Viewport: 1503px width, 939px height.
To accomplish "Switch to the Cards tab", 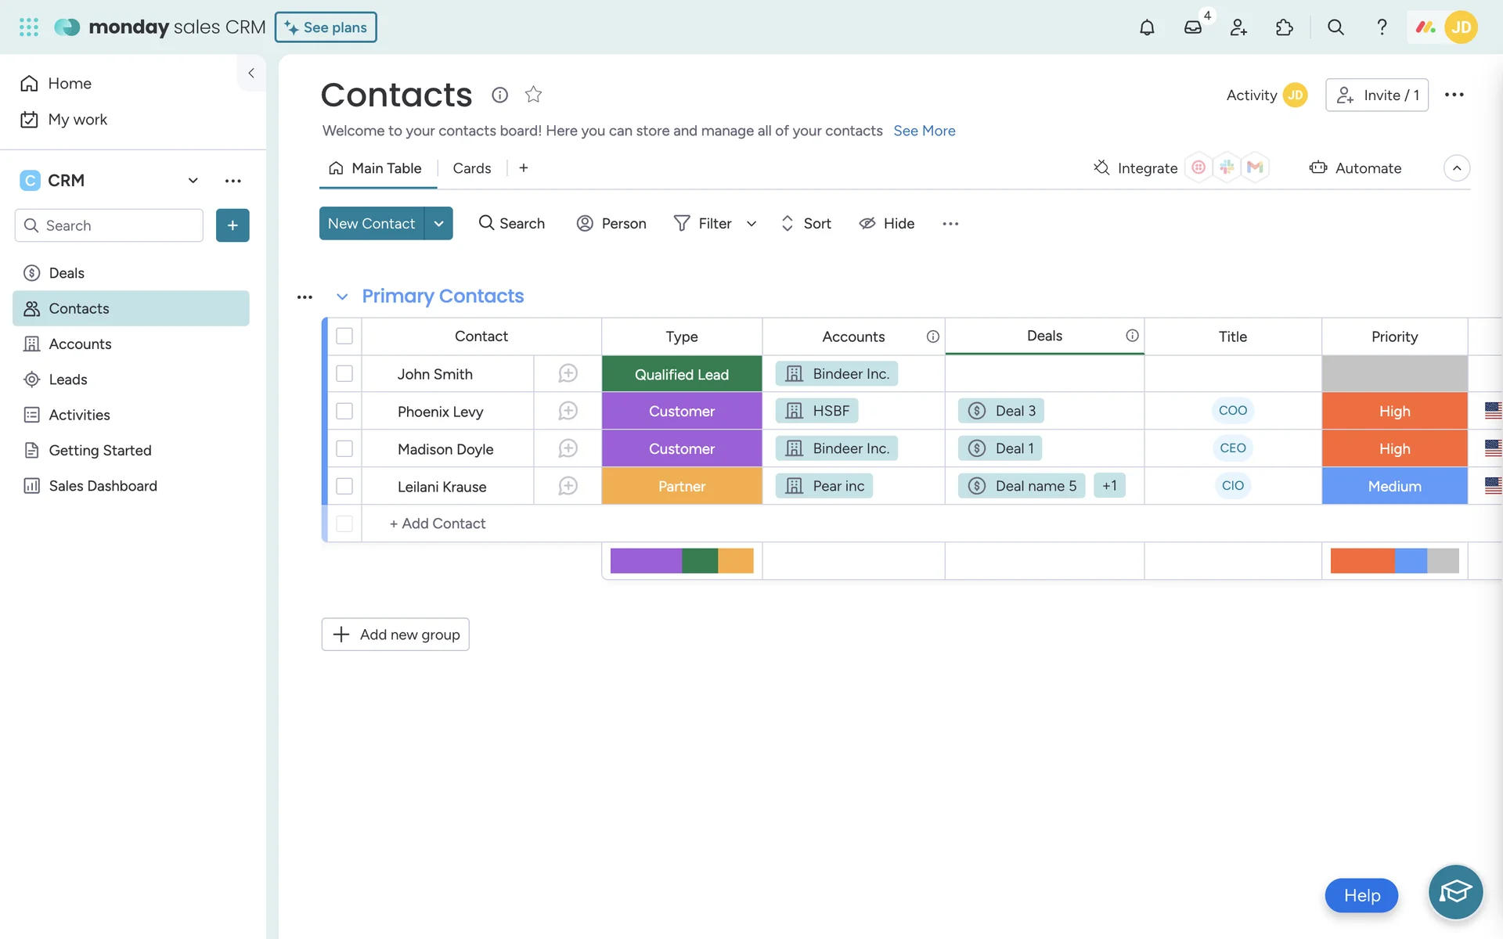I will 471,168.
